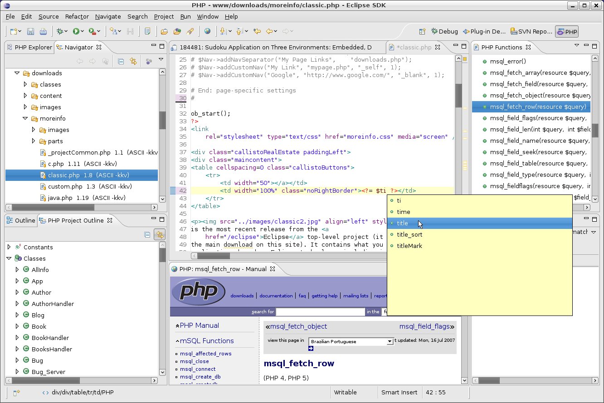The image size is (604, 403).
Task: Switch to the SVN Repository perspective
Action: point(531,32)
